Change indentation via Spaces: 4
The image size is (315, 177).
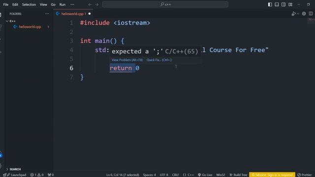(x=150, y=175)
